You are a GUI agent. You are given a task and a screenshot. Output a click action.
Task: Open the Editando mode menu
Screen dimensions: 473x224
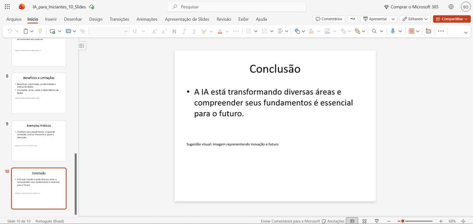[x=415, y=19]
